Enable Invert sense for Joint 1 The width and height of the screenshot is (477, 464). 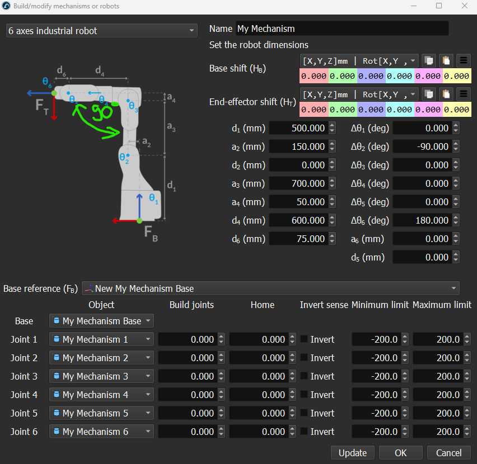[x=304, y=339]
